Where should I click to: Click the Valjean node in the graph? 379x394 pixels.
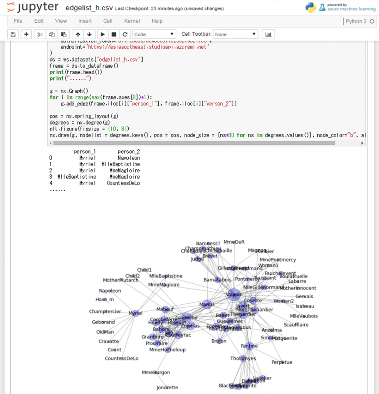234,294
